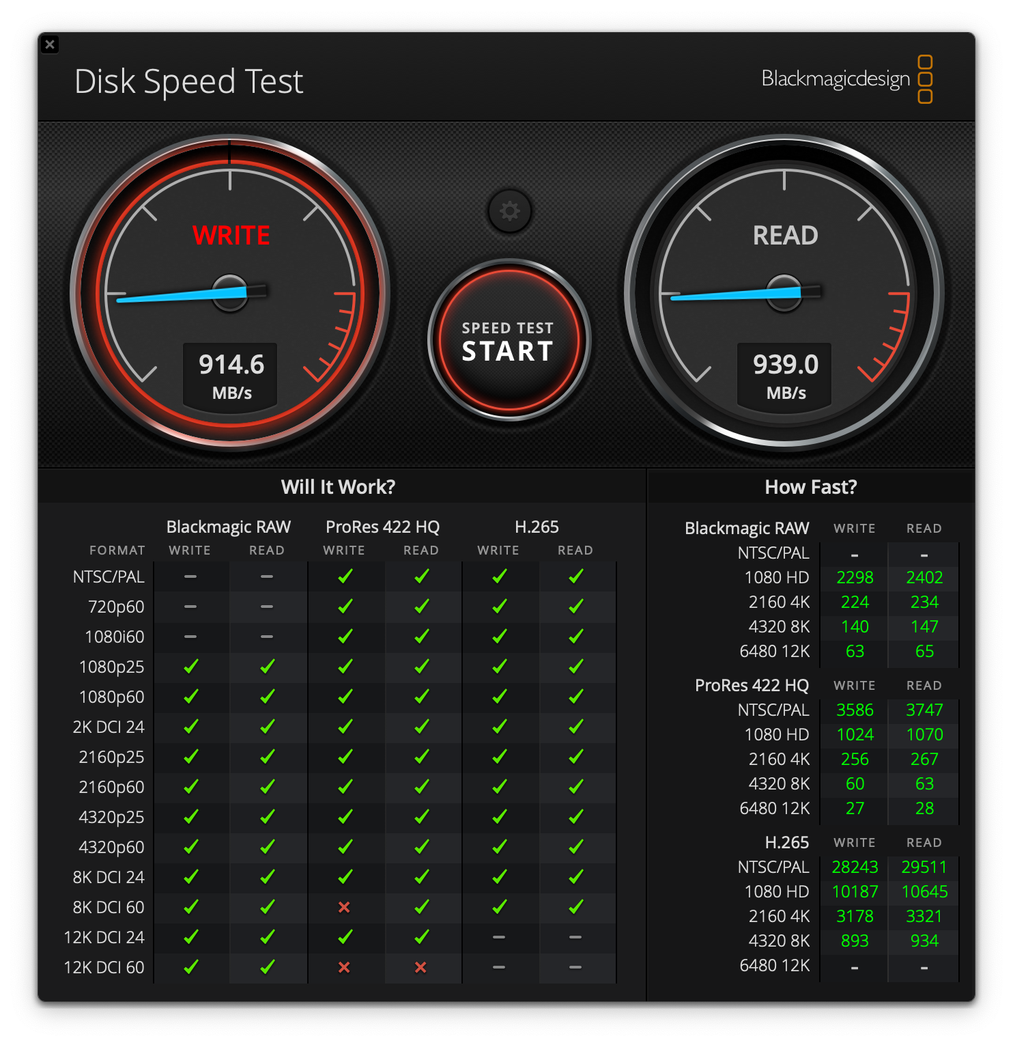Click the 147 read value for Blackmagic RAW 4320 8K
Screen dimensions: 1013x1045
point(924,627)
